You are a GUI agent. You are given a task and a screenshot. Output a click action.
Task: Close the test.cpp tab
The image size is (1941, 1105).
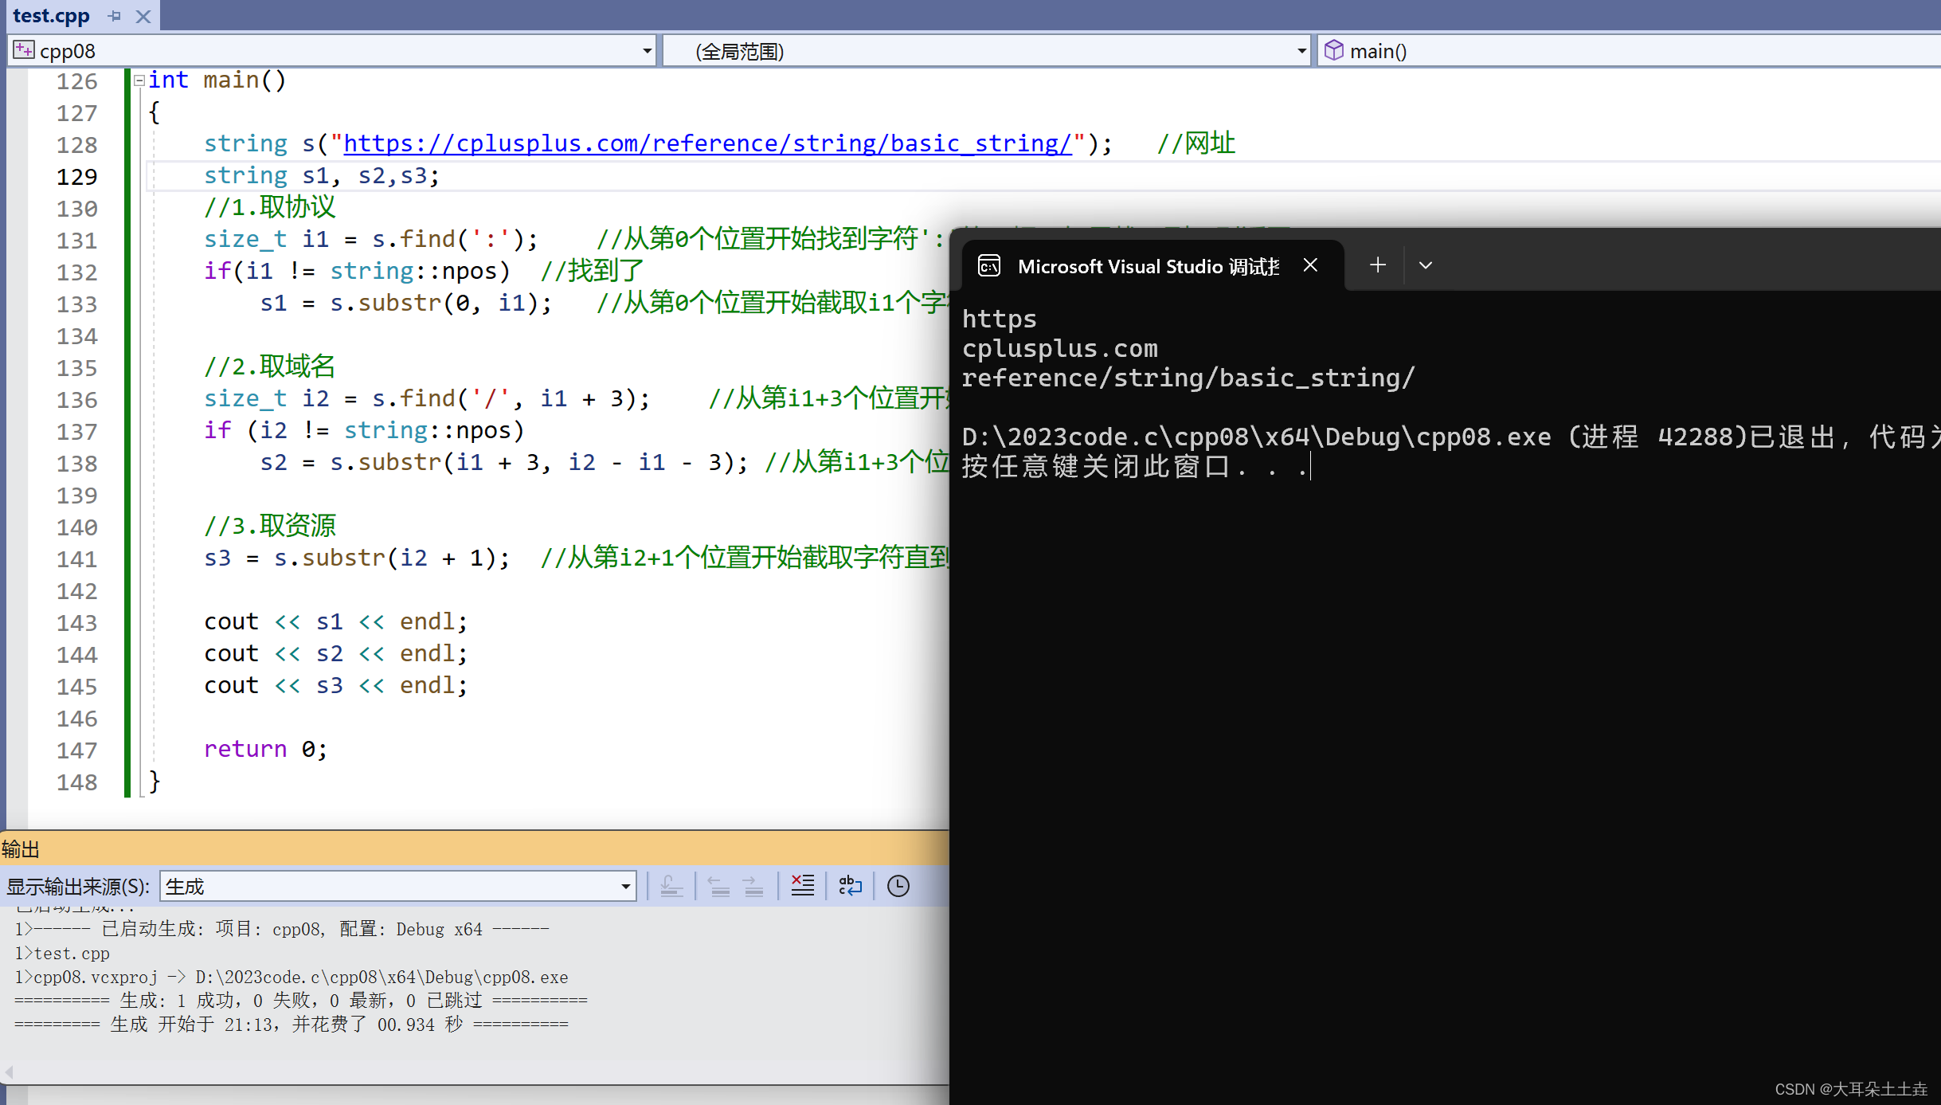pos(143,16)
